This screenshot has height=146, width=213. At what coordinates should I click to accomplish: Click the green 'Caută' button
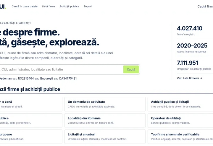131,69
